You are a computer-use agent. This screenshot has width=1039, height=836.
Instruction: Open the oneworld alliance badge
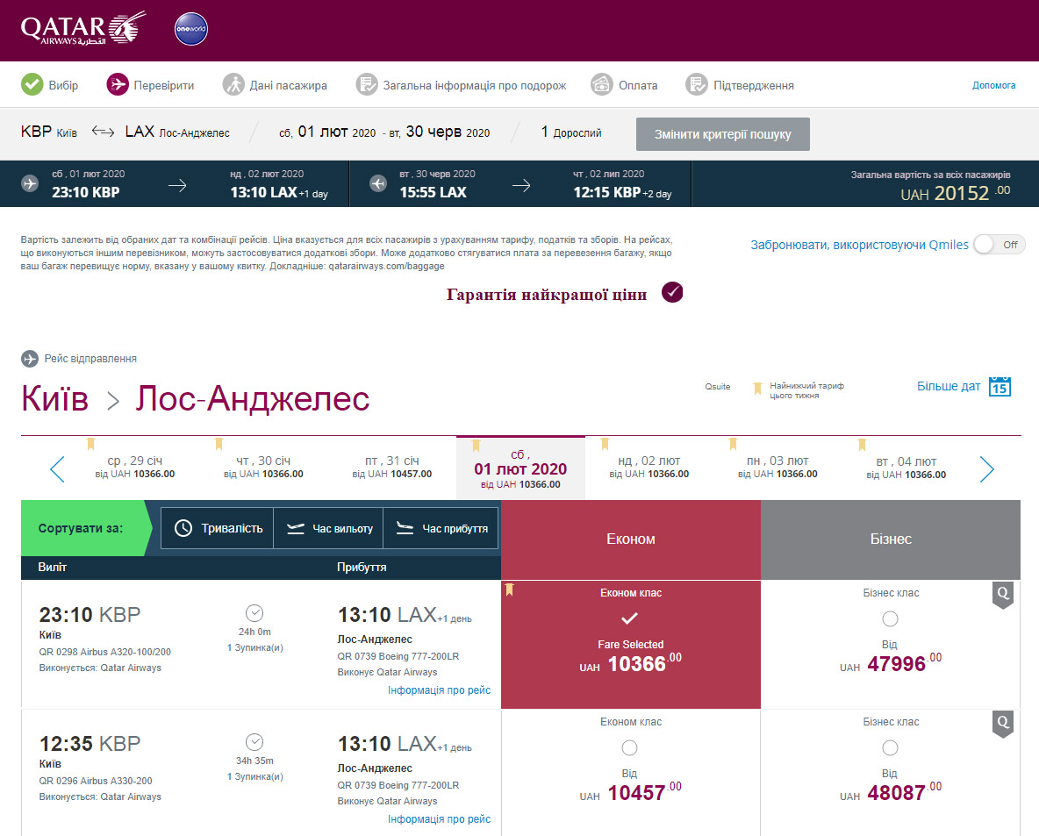[190, 29]
